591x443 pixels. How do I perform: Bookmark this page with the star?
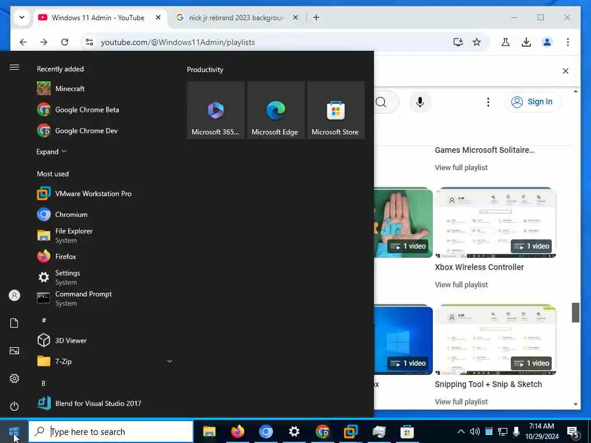coord(477,42)
